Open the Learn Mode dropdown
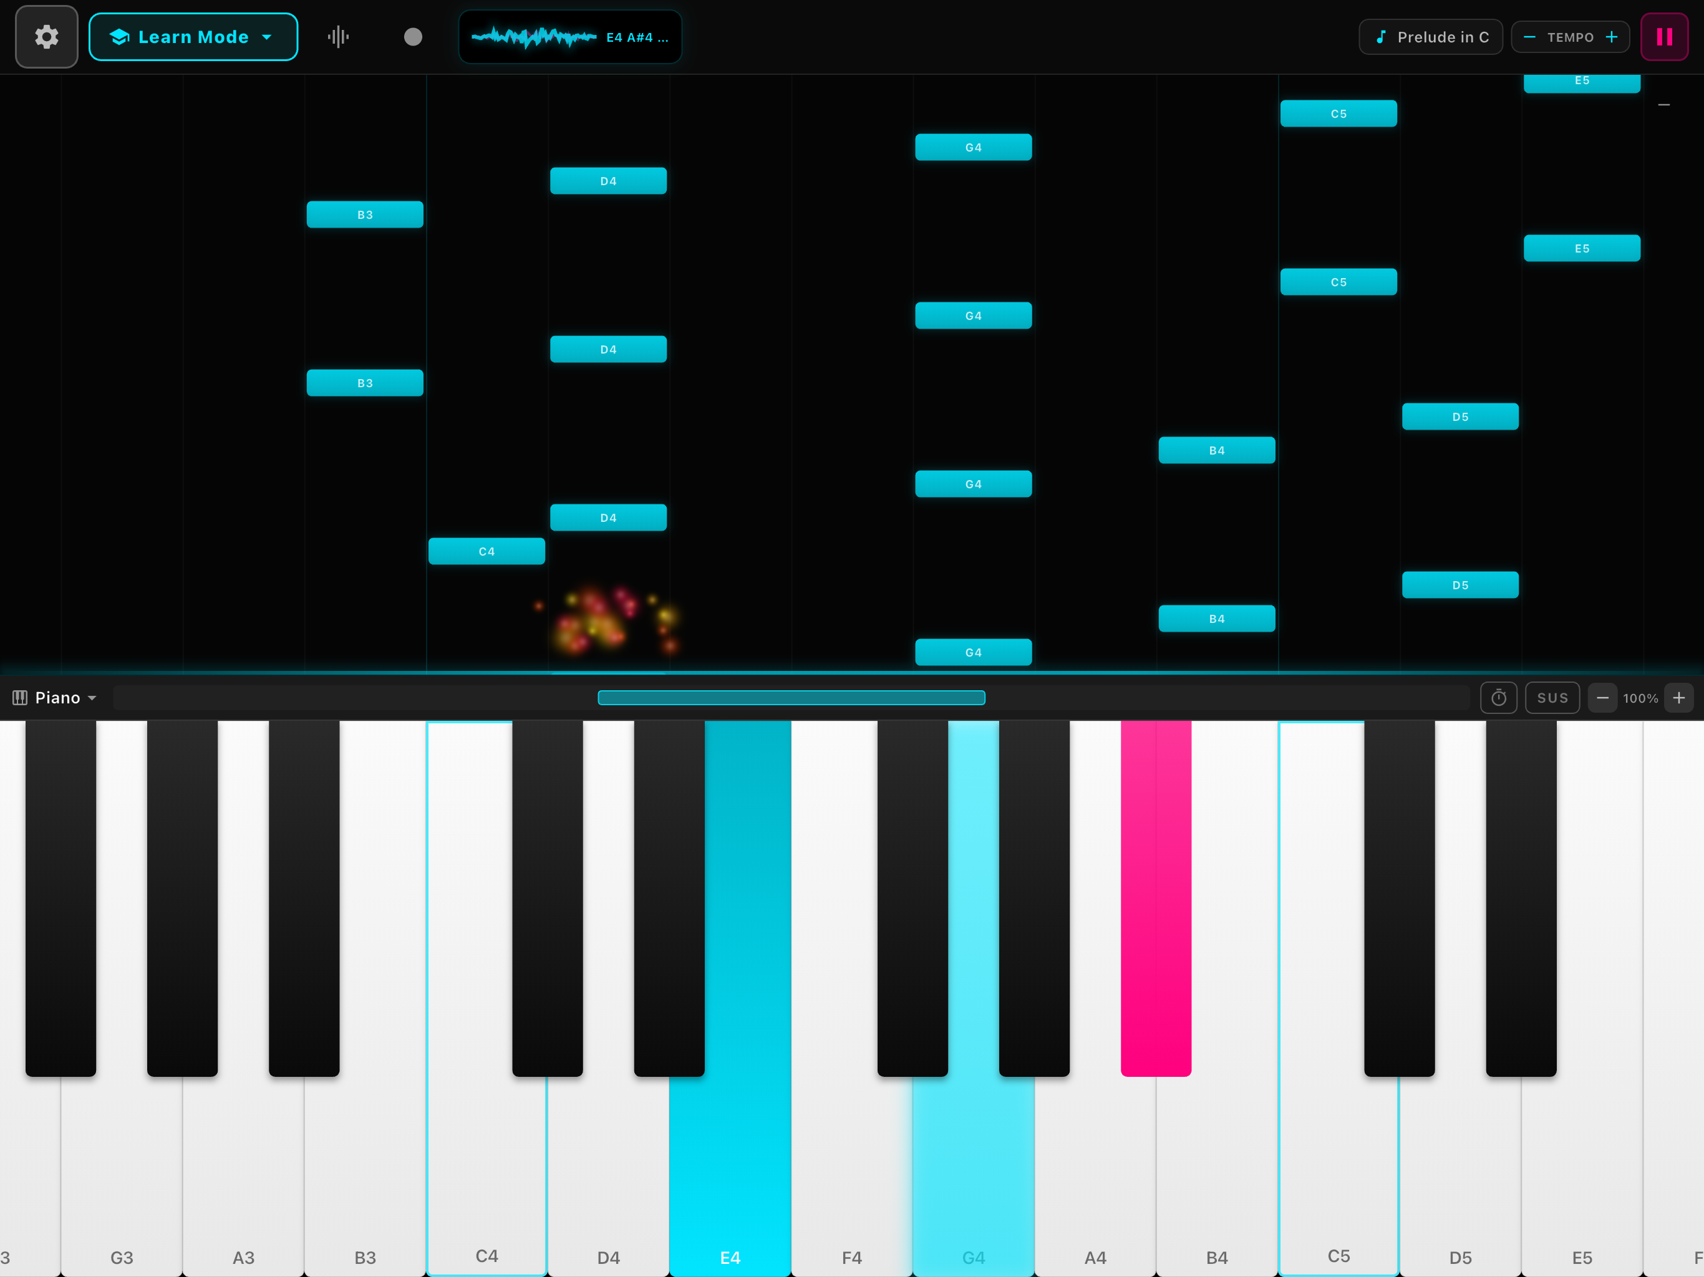The image size is (1704, 1277). point(193,37)
